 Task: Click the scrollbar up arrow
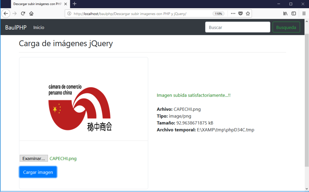coord(307,21)
